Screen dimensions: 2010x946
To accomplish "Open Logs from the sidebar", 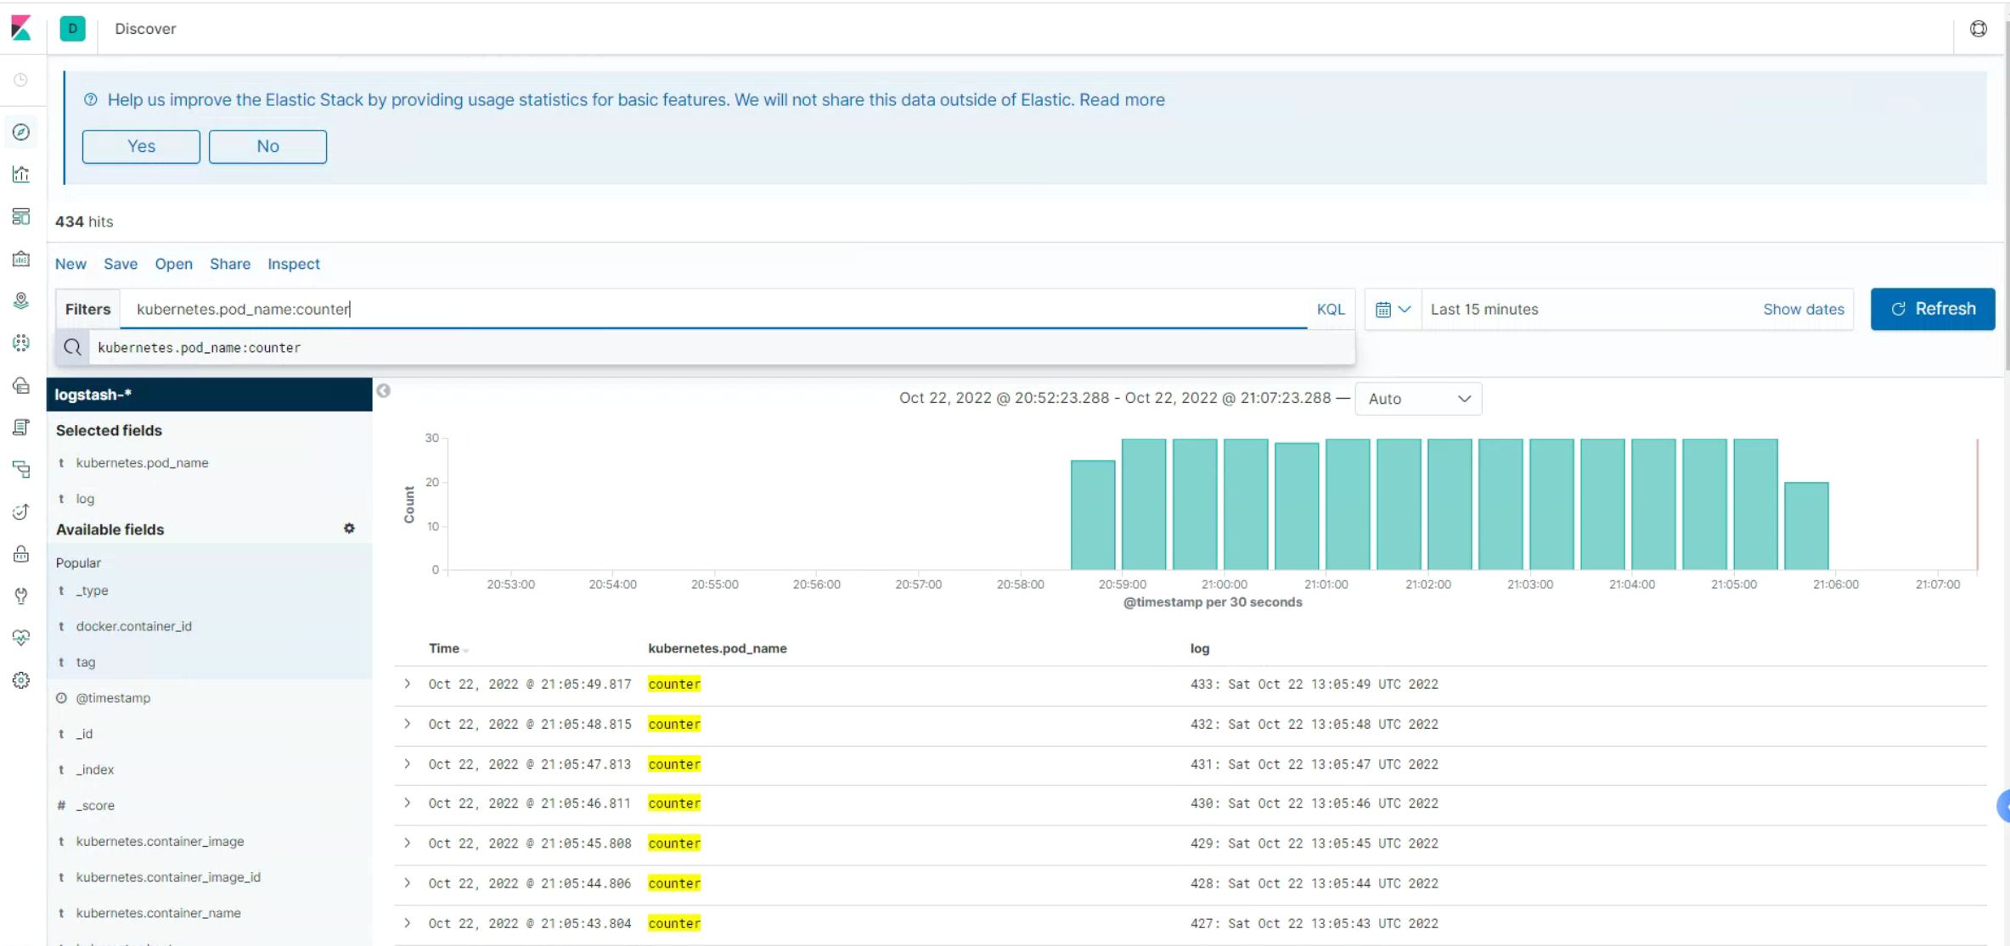I will [x=21, y=428].
